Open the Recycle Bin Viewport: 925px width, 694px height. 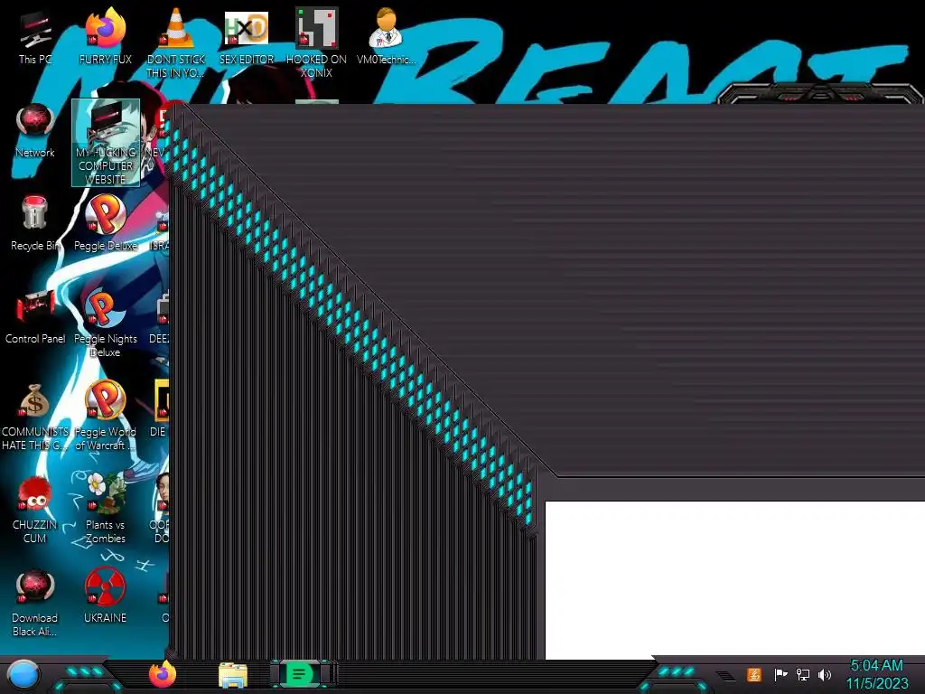35,223
